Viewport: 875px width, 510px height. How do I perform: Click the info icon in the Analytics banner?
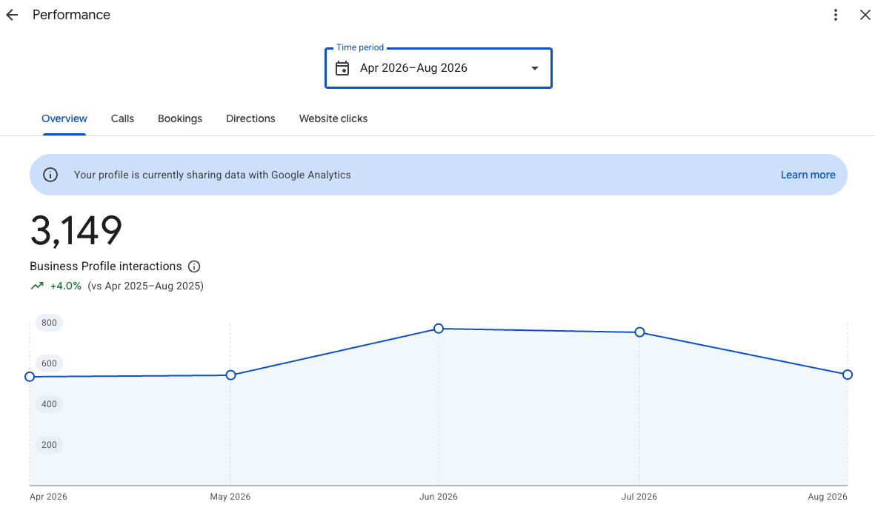[x=50, y=175]
